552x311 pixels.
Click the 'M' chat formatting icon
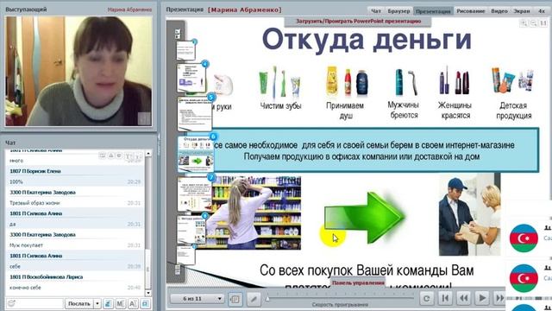[121, 303]
